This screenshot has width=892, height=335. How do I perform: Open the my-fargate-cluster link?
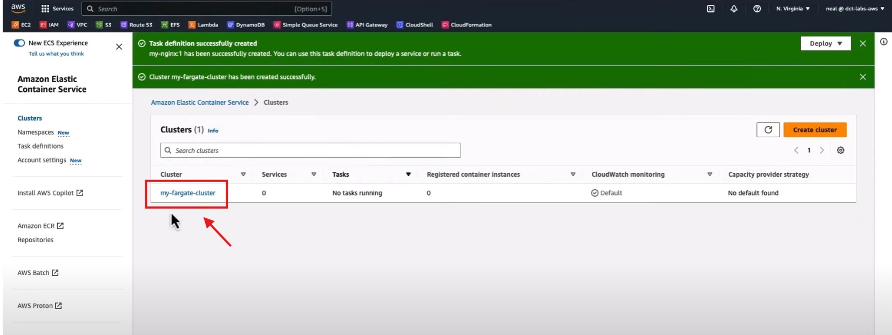188,193
